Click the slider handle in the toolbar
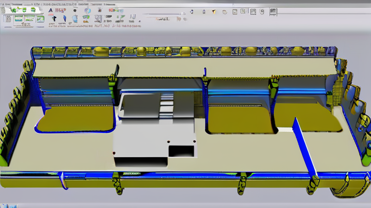The width and height of the screenshot is (371, 208). (182, 14)
